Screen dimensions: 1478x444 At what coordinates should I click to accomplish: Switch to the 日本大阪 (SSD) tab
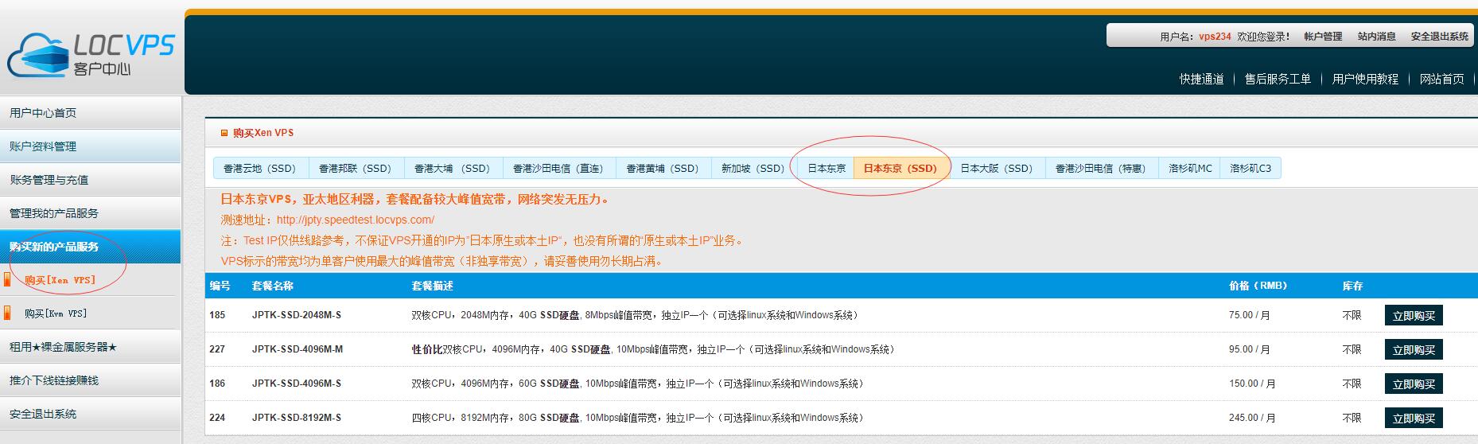click(996, 168)
